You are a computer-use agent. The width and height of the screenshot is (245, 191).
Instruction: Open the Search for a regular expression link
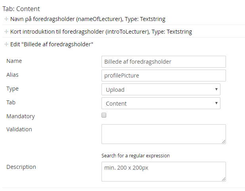[x=136, y=155]
